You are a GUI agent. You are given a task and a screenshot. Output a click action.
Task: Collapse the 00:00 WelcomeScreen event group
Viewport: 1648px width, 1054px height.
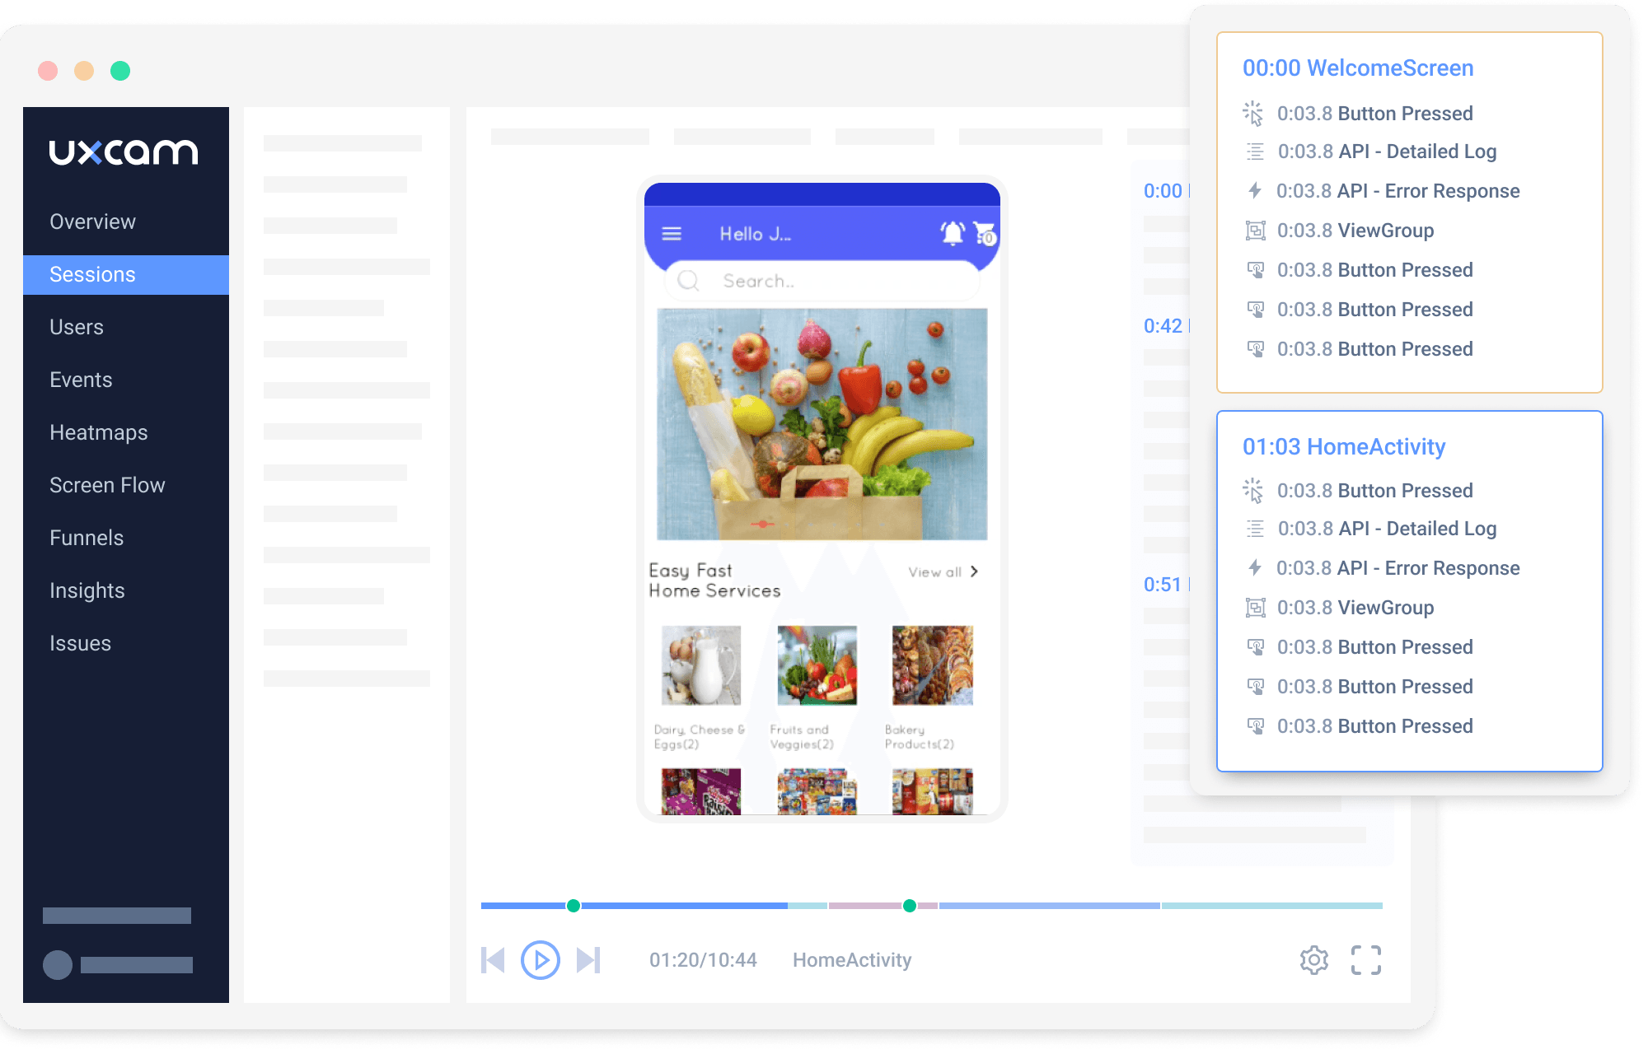click(x=1358, y=68)
